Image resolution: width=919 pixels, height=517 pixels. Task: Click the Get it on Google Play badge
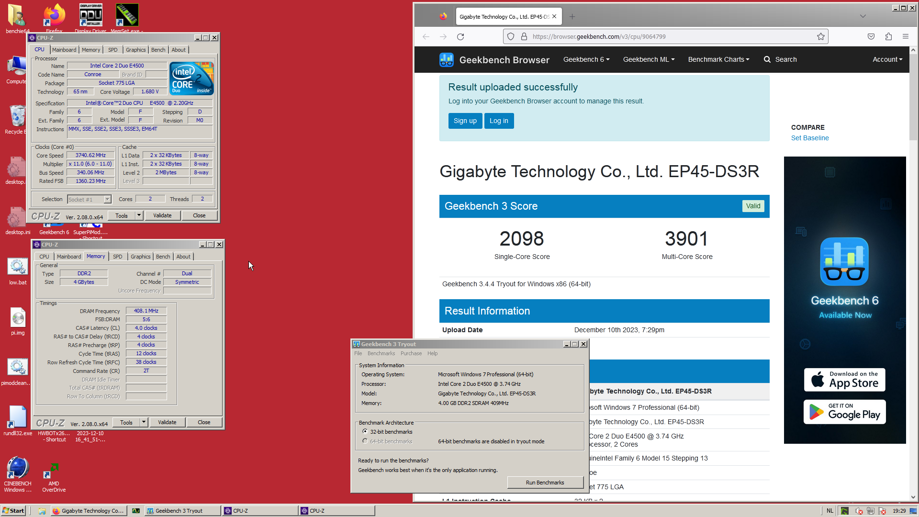pos(844,412)
